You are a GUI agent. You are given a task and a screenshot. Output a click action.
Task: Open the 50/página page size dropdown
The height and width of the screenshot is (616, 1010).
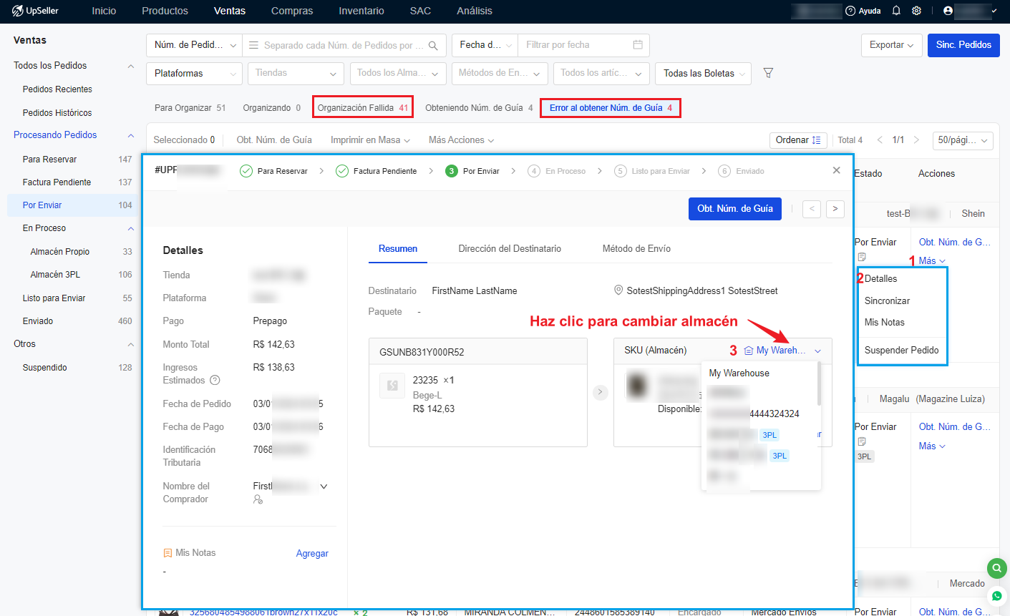pyautogui.click(x=963, y=140)
